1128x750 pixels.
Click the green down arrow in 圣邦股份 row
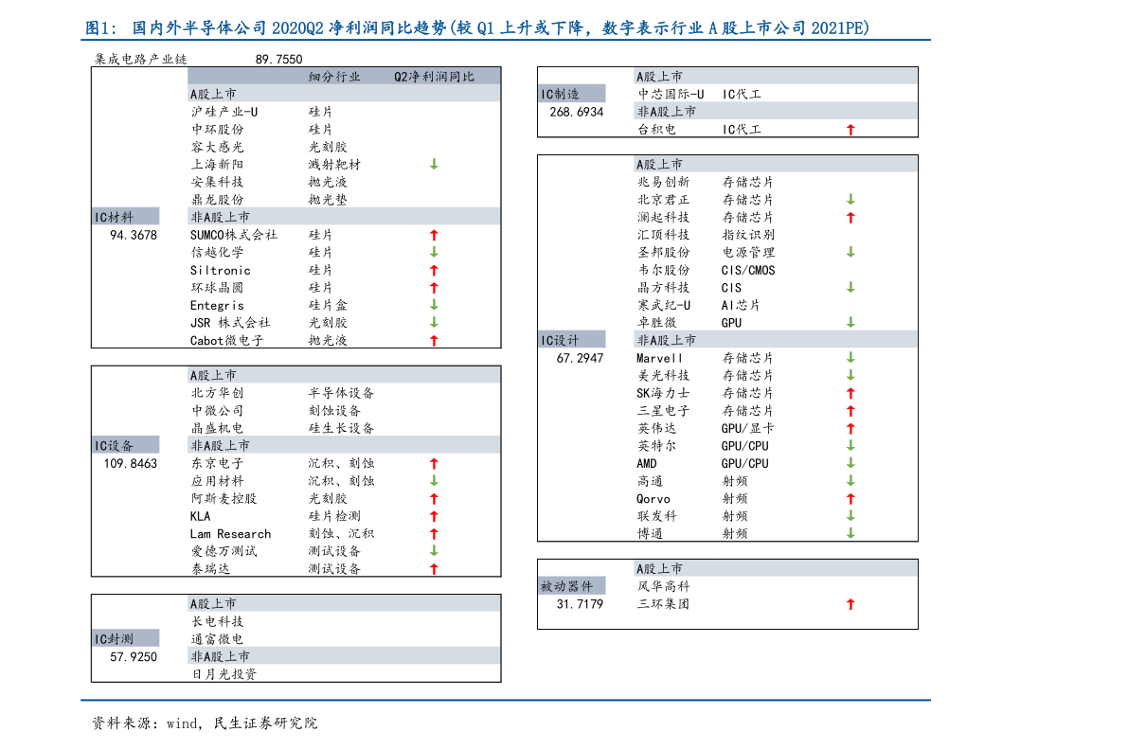click(x=850, y=252)
